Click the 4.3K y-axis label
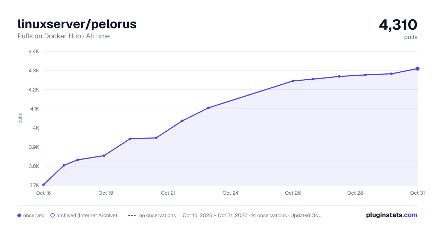The width and height of the screenshot is (435, 228). (x=34, y=71)
